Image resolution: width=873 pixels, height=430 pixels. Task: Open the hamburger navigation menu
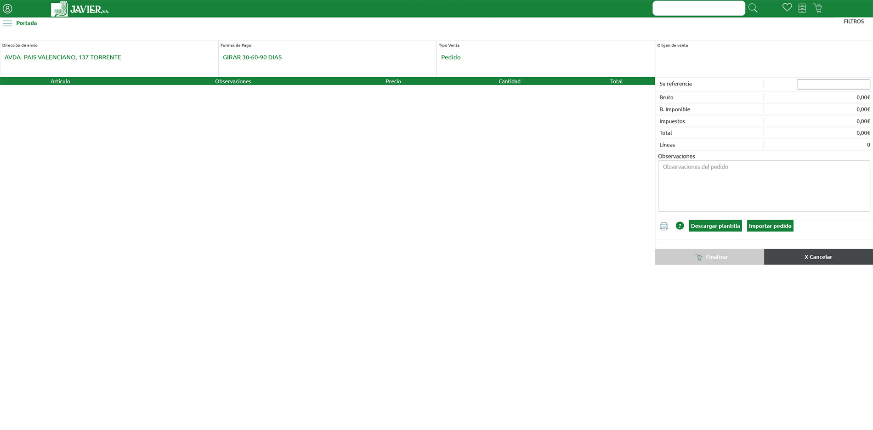[x=7, y=23]
